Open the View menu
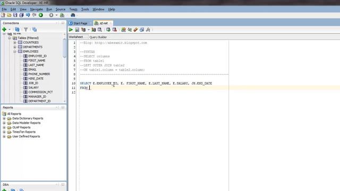The width and height of the screenshot is (340, 191). pos(23,10)
